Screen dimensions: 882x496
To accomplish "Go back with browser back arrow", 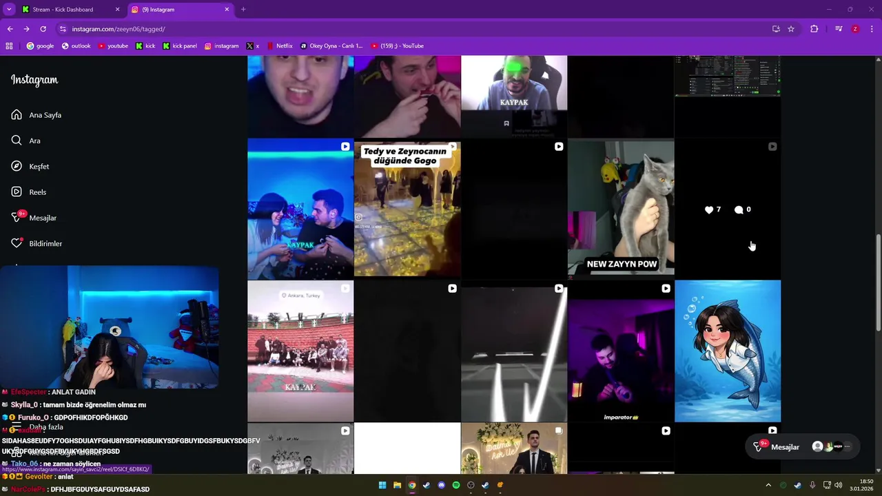I will coord(10,29).
